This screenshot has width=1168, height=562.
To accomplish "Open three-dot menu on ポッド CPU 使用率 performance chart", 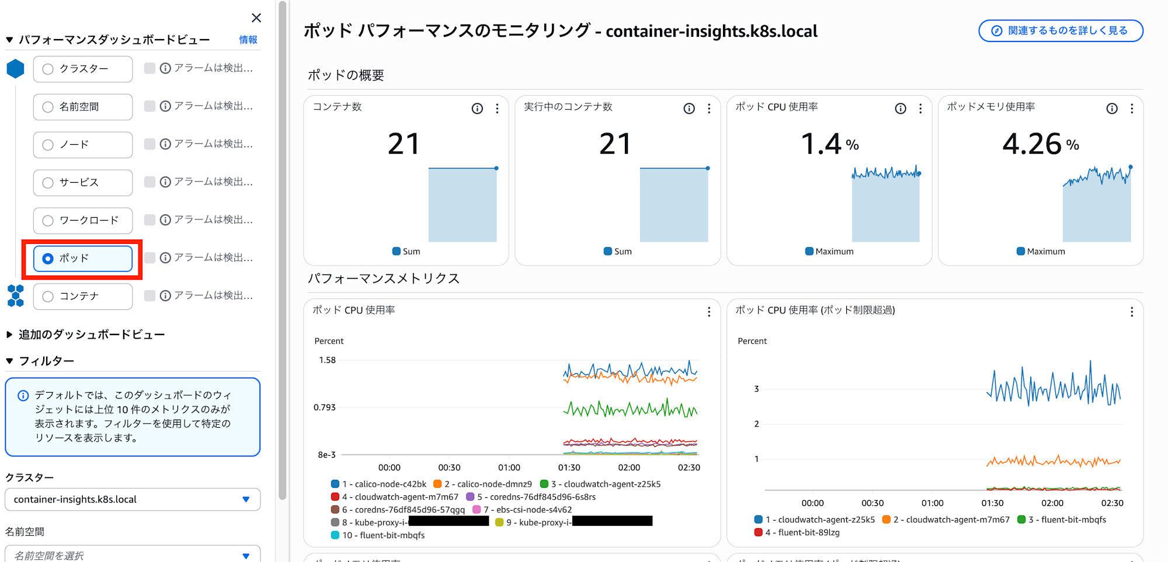I will click(x=709, y=312).
